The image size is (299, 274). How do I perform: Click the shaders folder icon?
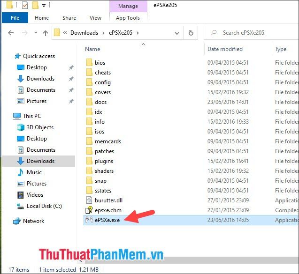[89, 170]
